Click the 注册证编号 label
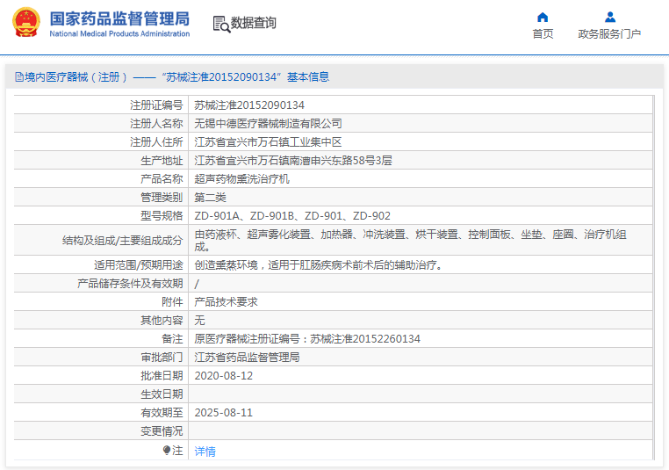This screenshot has width=669, height=470. coord(156,105)
